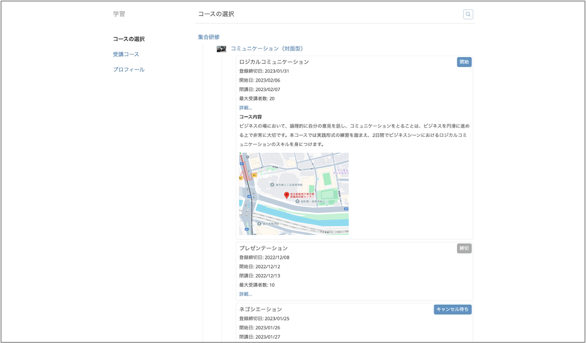Image resolution: width=586 pixels, height=343 pixels.
Task: Click 閉講日: 2023/01/27 text
Action: pos(260,337)
